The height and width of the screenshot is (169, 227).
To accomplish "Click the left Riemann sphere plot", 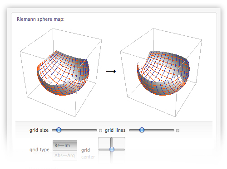I will [61, 72].
